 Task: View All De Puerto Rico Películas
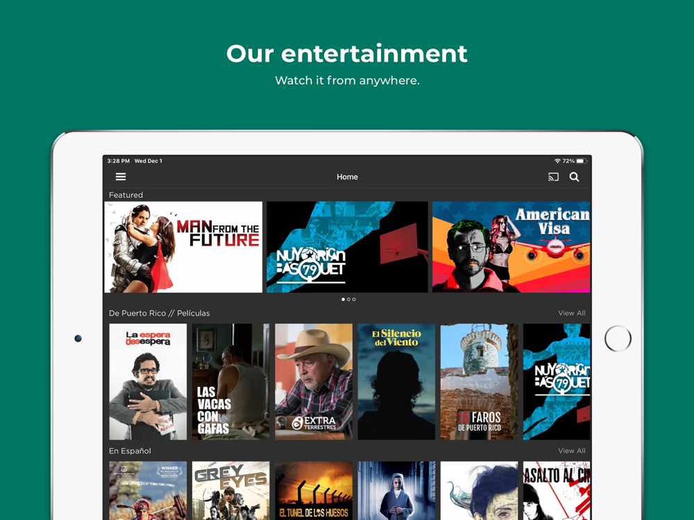(x=571, y=313)
